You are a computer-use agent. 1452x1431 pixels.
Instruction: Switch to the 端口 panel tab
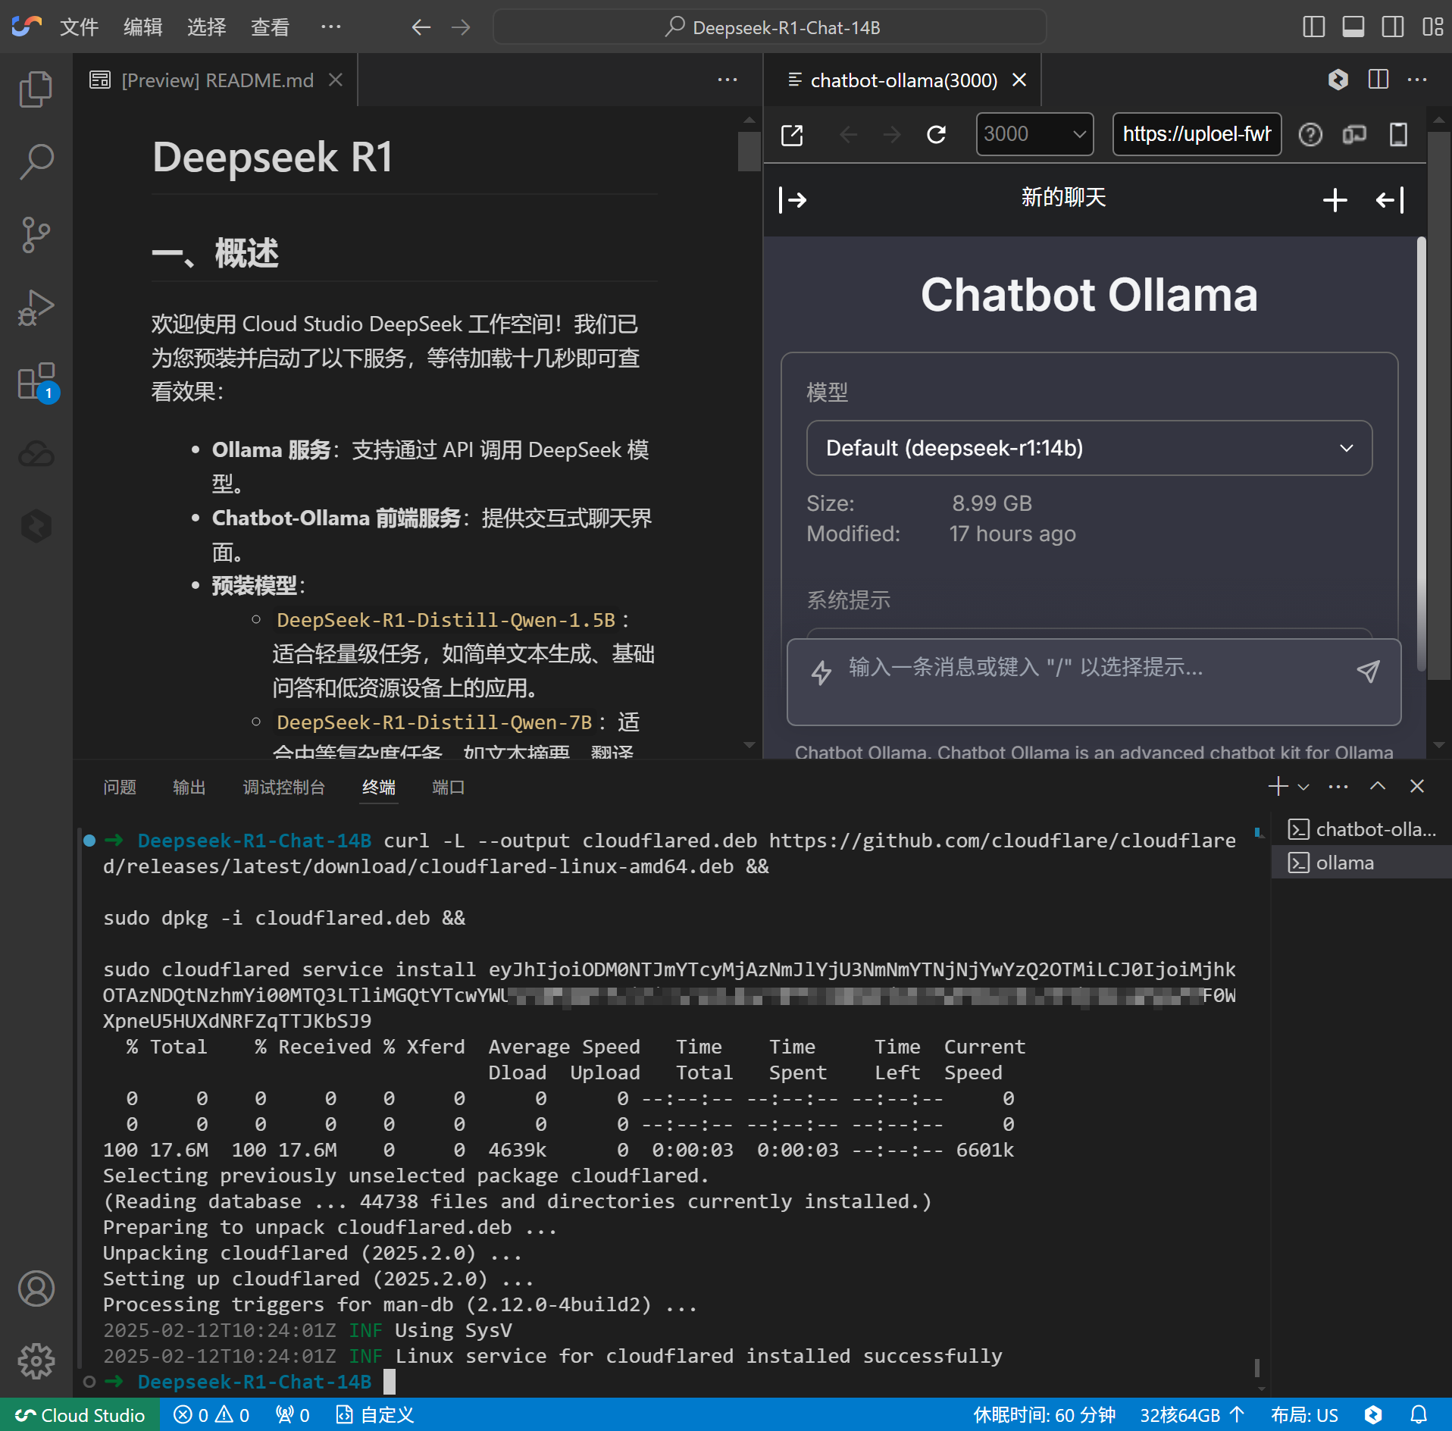point(448,787)
